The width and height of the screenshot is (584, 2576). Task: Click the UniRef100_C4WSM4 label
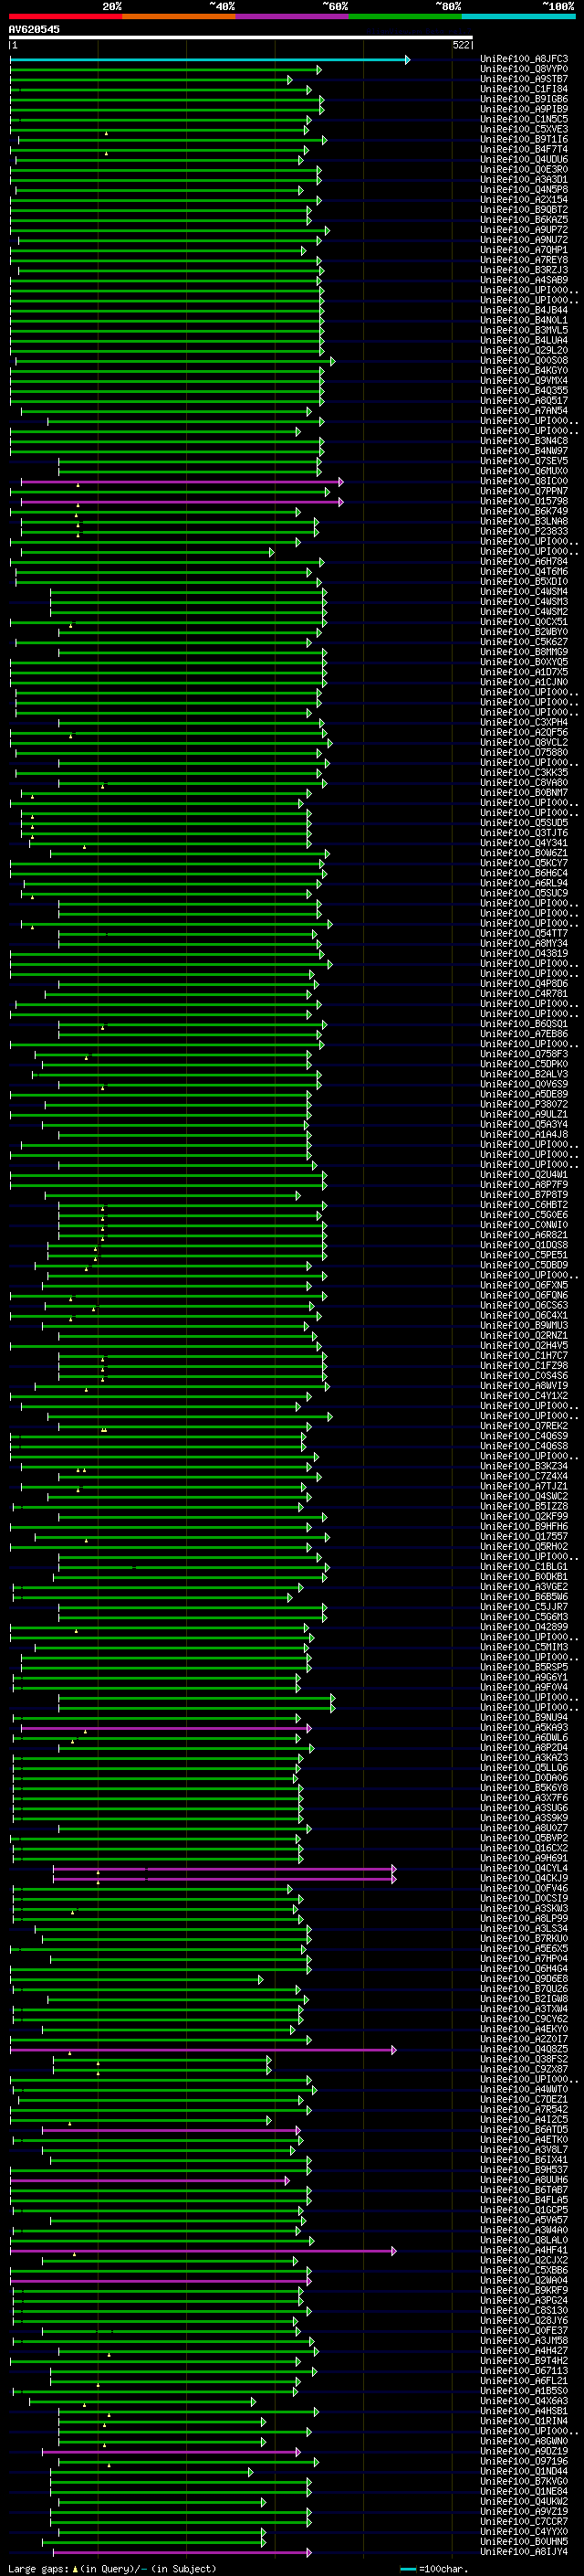click(524, 592)
